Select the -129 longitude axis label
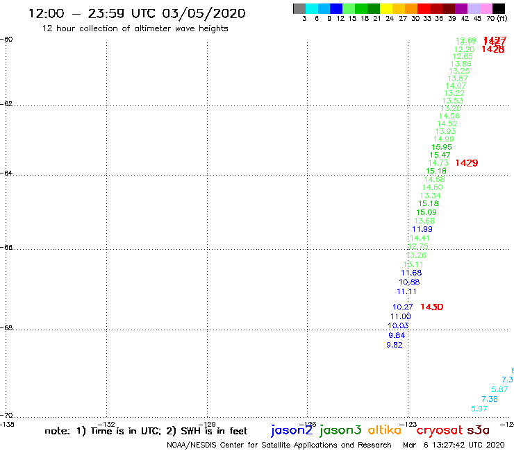Viewport: 514px width, 451px height. click(x=207, y=424)
